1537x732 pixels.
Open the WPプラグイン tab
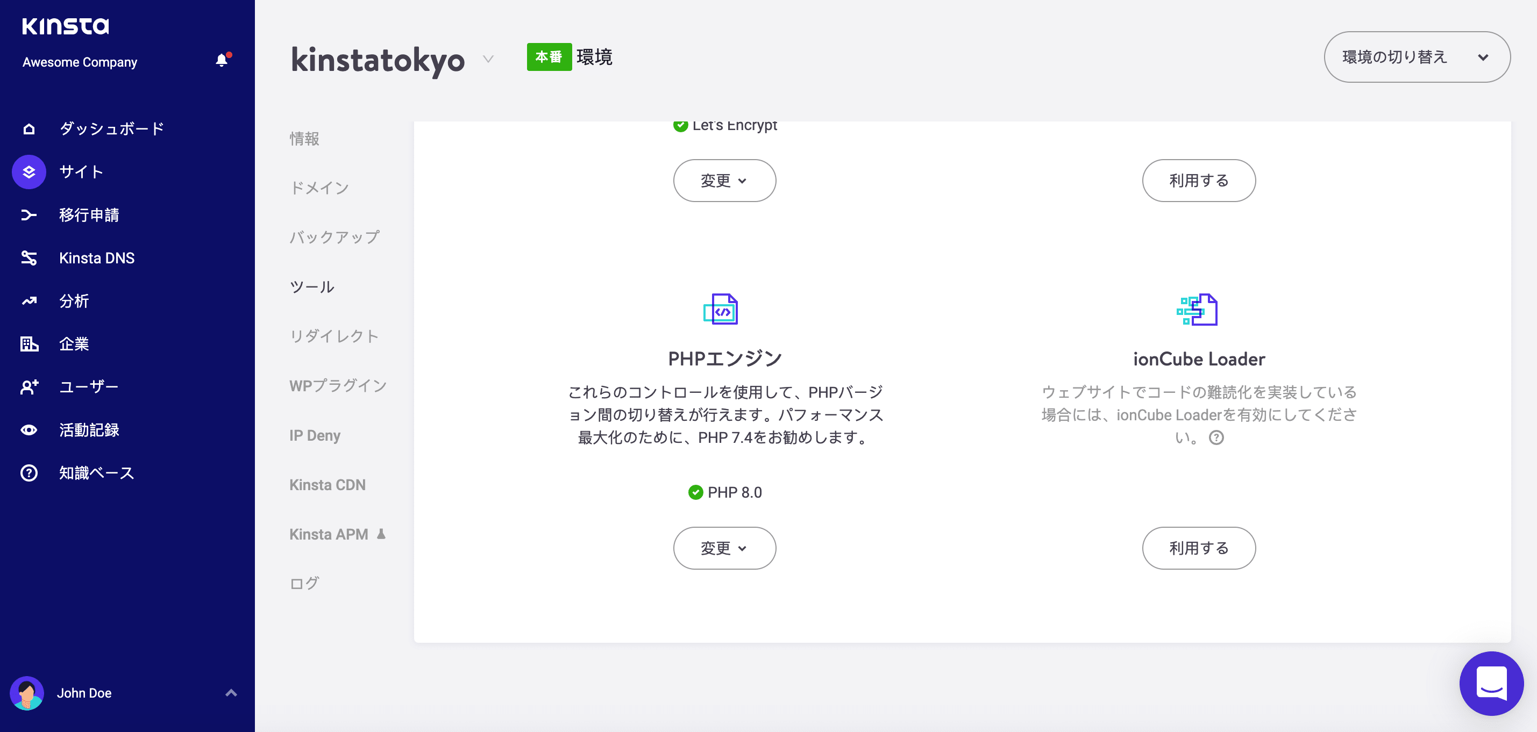[x=338, y=386]
